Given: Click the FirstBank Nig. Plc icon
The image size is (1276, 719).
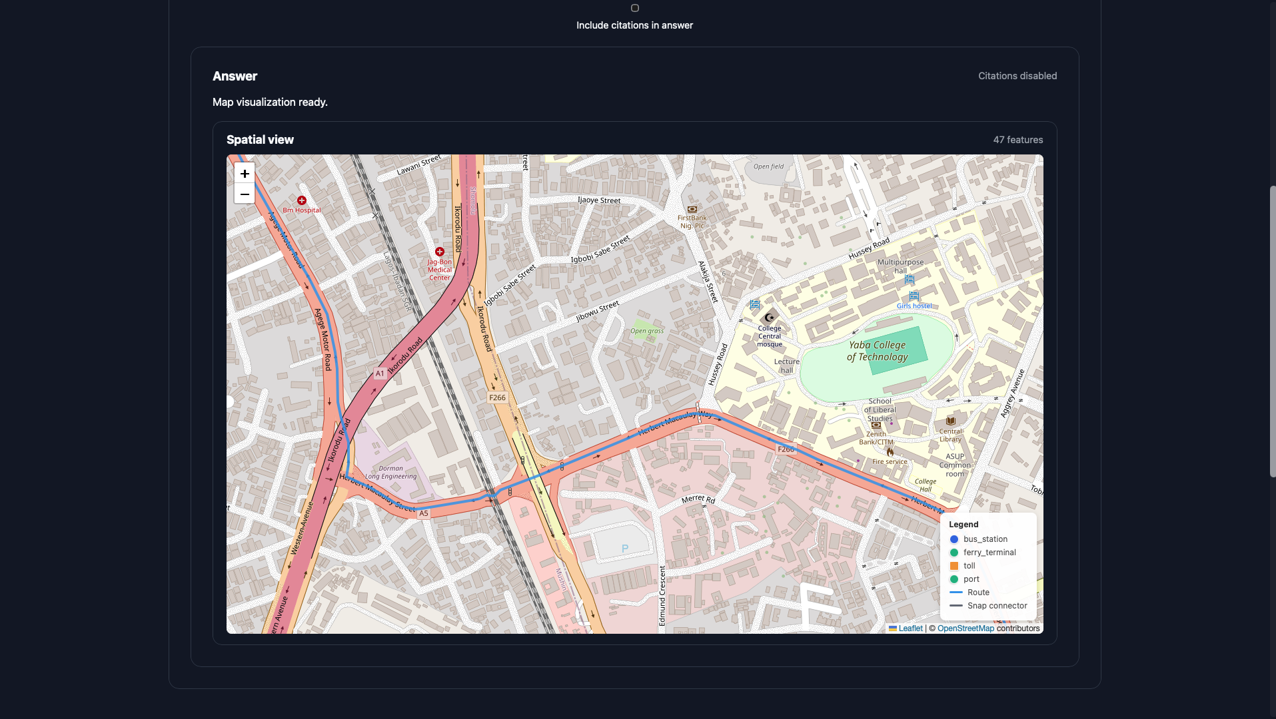Looking at the screenshot, I should (x=693, y=208).
